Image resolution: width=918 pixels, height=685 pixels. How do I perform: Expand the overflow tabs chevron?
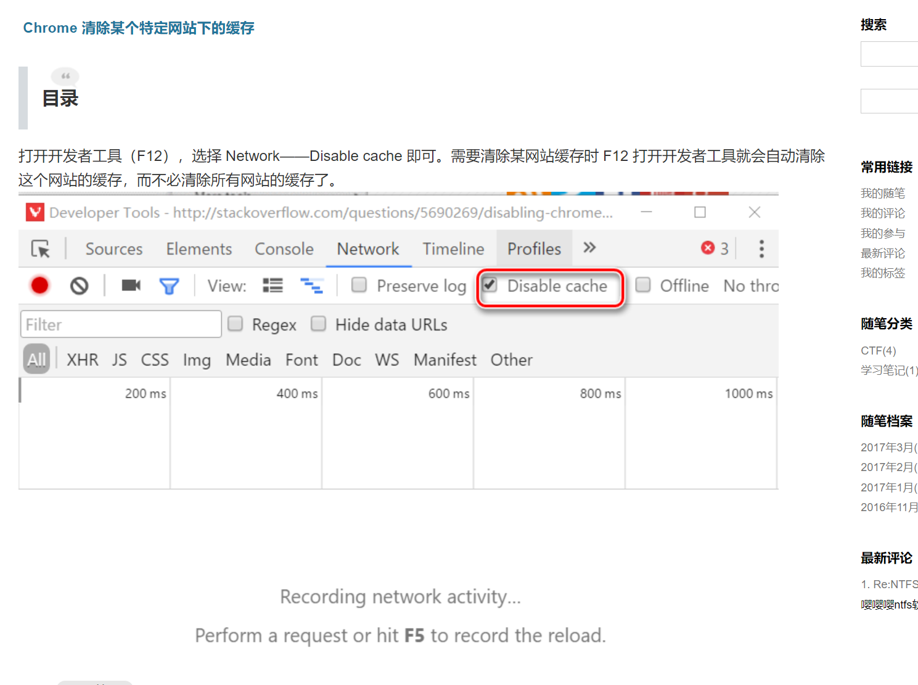589,248
